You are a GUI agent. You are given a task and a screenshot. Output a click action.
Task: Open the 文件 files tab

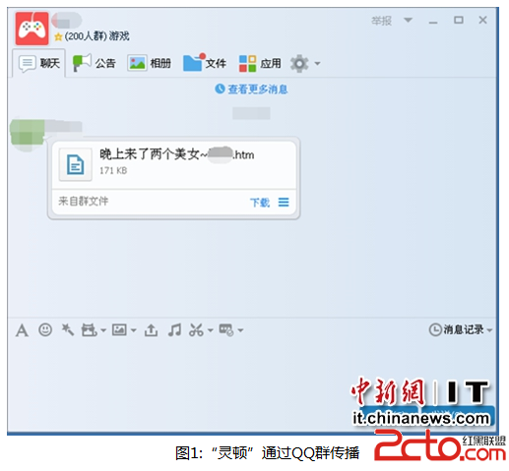pyautogui.click(x=205, y=62)
